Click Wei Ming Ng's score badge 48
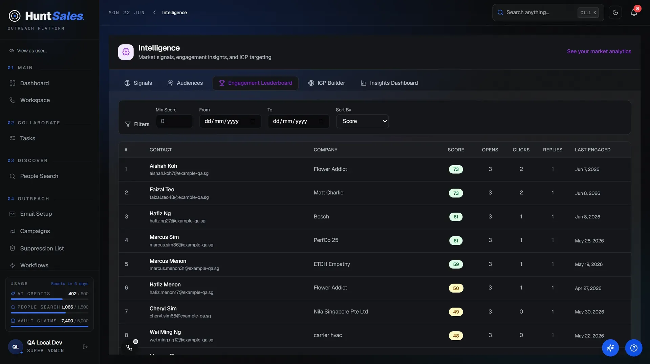This screenshot has width=650, height=364. (456, 336)
